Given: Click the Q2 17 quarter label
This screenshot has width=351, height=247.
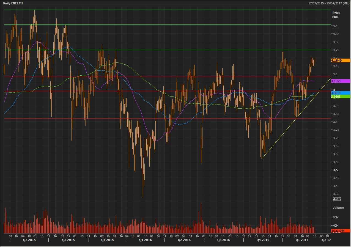Looking at the screenshot, I should 327,240.
